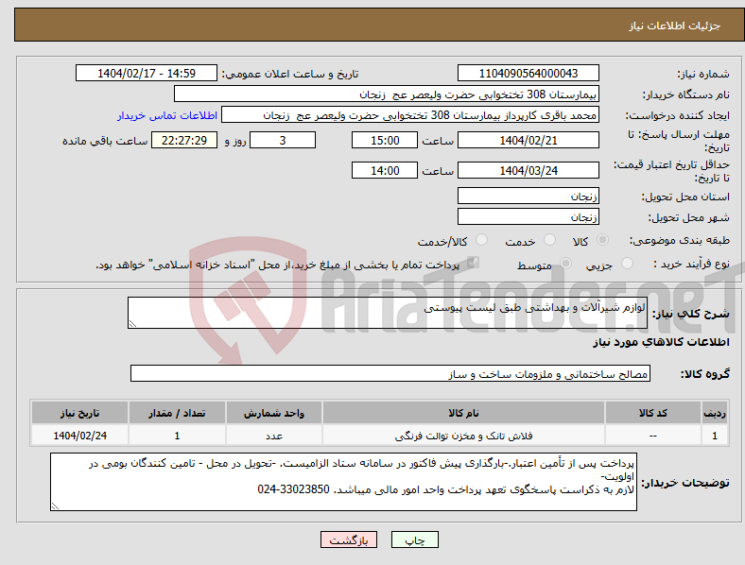Select the کالا radio button

click(x=602, y=240)
